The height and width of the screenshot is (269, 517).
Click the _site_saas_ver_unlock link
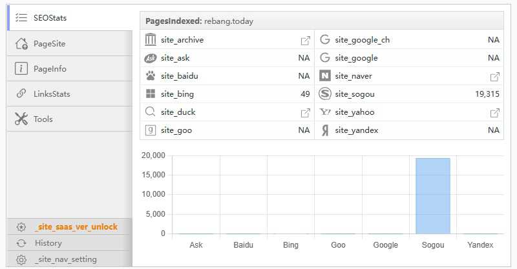[x=76, y=227]
